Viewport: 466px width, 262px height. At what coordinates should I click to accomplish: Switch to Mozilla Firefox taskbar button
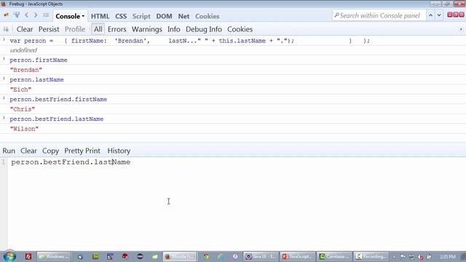coord(180,256)
